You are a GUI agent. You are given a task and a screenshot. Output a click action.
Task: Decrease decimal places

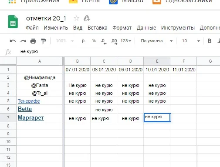click(x=104, y=41)
